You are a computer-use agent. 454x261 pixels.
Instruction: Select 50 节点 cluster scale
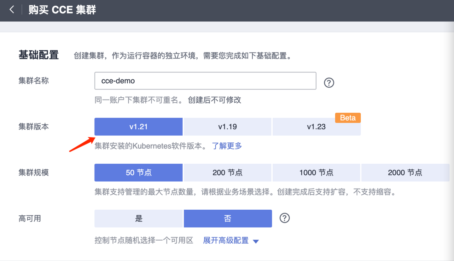[138, 172]
